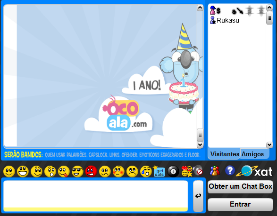This screenshot has height=216, width=277.
Task: Insert the cool sunglasses emoticon
Action: click(77, 171)
